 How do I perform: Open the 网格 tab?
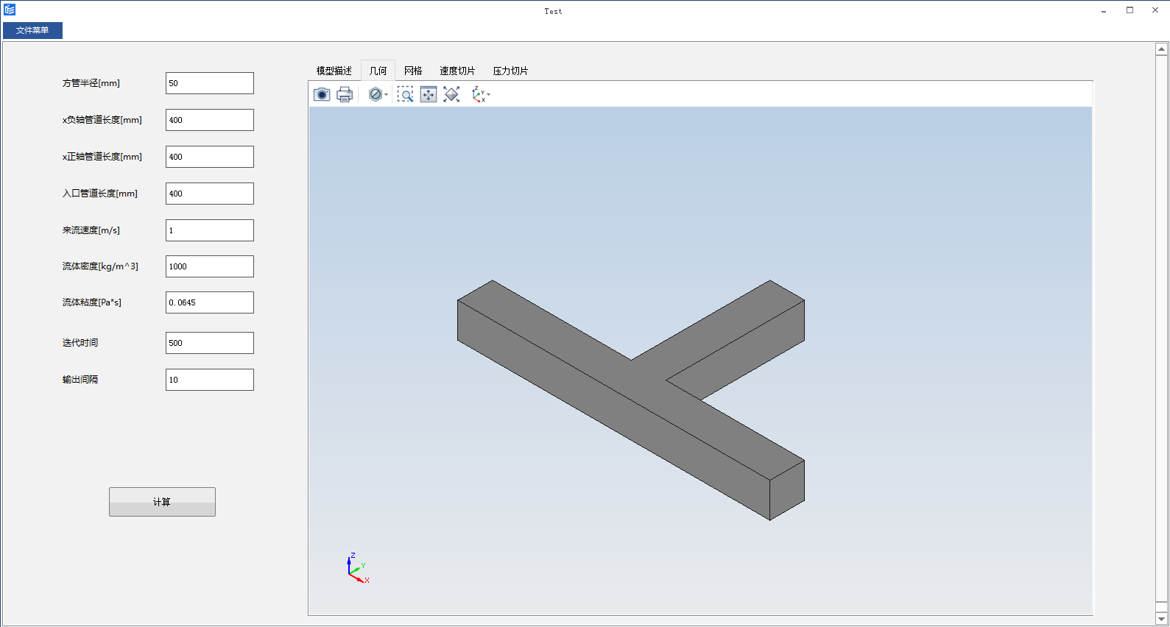[413, 71]
